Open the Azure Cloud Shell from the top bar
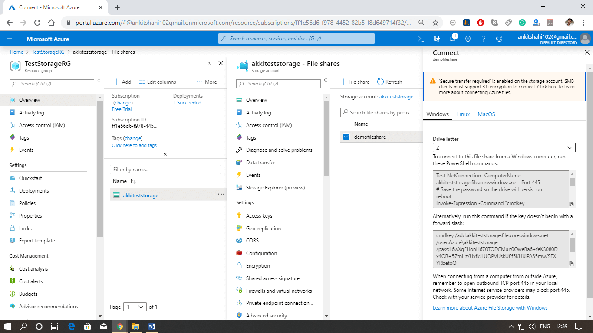Image resolution: width=593 pixels, height=333 pixels. click(420, 39)
